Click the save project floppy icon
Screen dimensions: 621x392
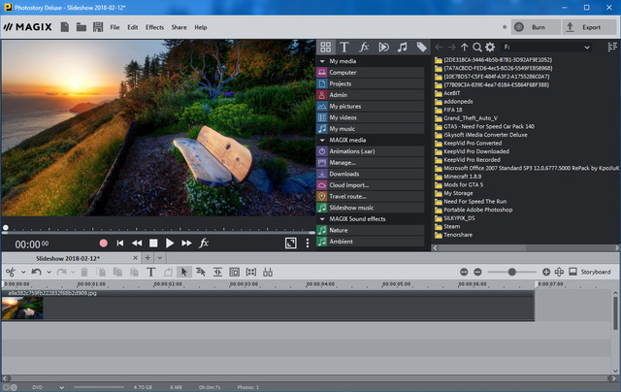pyautogui.click(x=98, y=27)
